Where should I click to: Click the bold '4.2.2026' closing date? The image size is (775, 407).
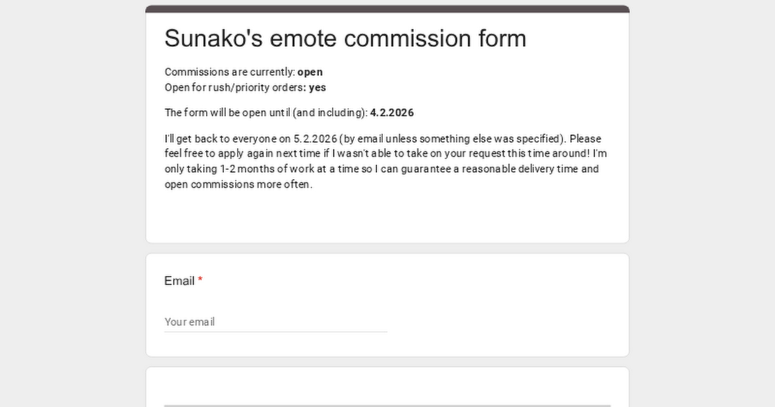pos(392,113)
